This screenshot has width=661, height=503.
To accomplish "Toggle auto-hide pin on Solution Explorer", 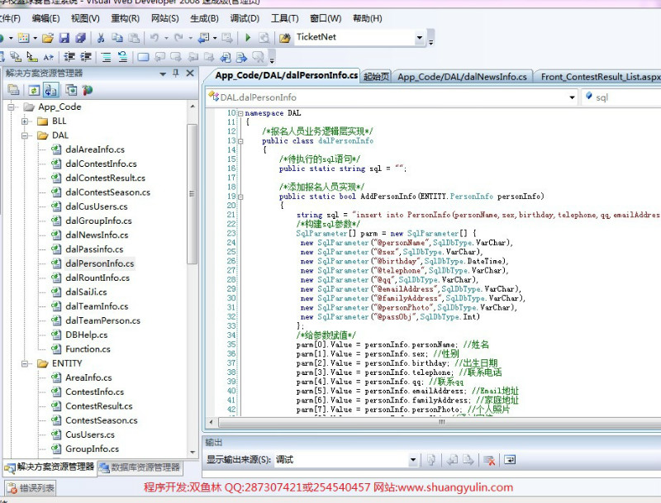I will pos(176,74).
